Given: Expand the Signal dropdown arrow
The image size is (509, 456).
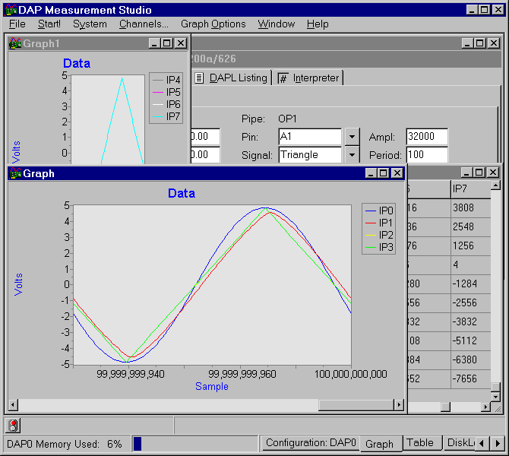Looking at the screenshot, I should 351,155.
